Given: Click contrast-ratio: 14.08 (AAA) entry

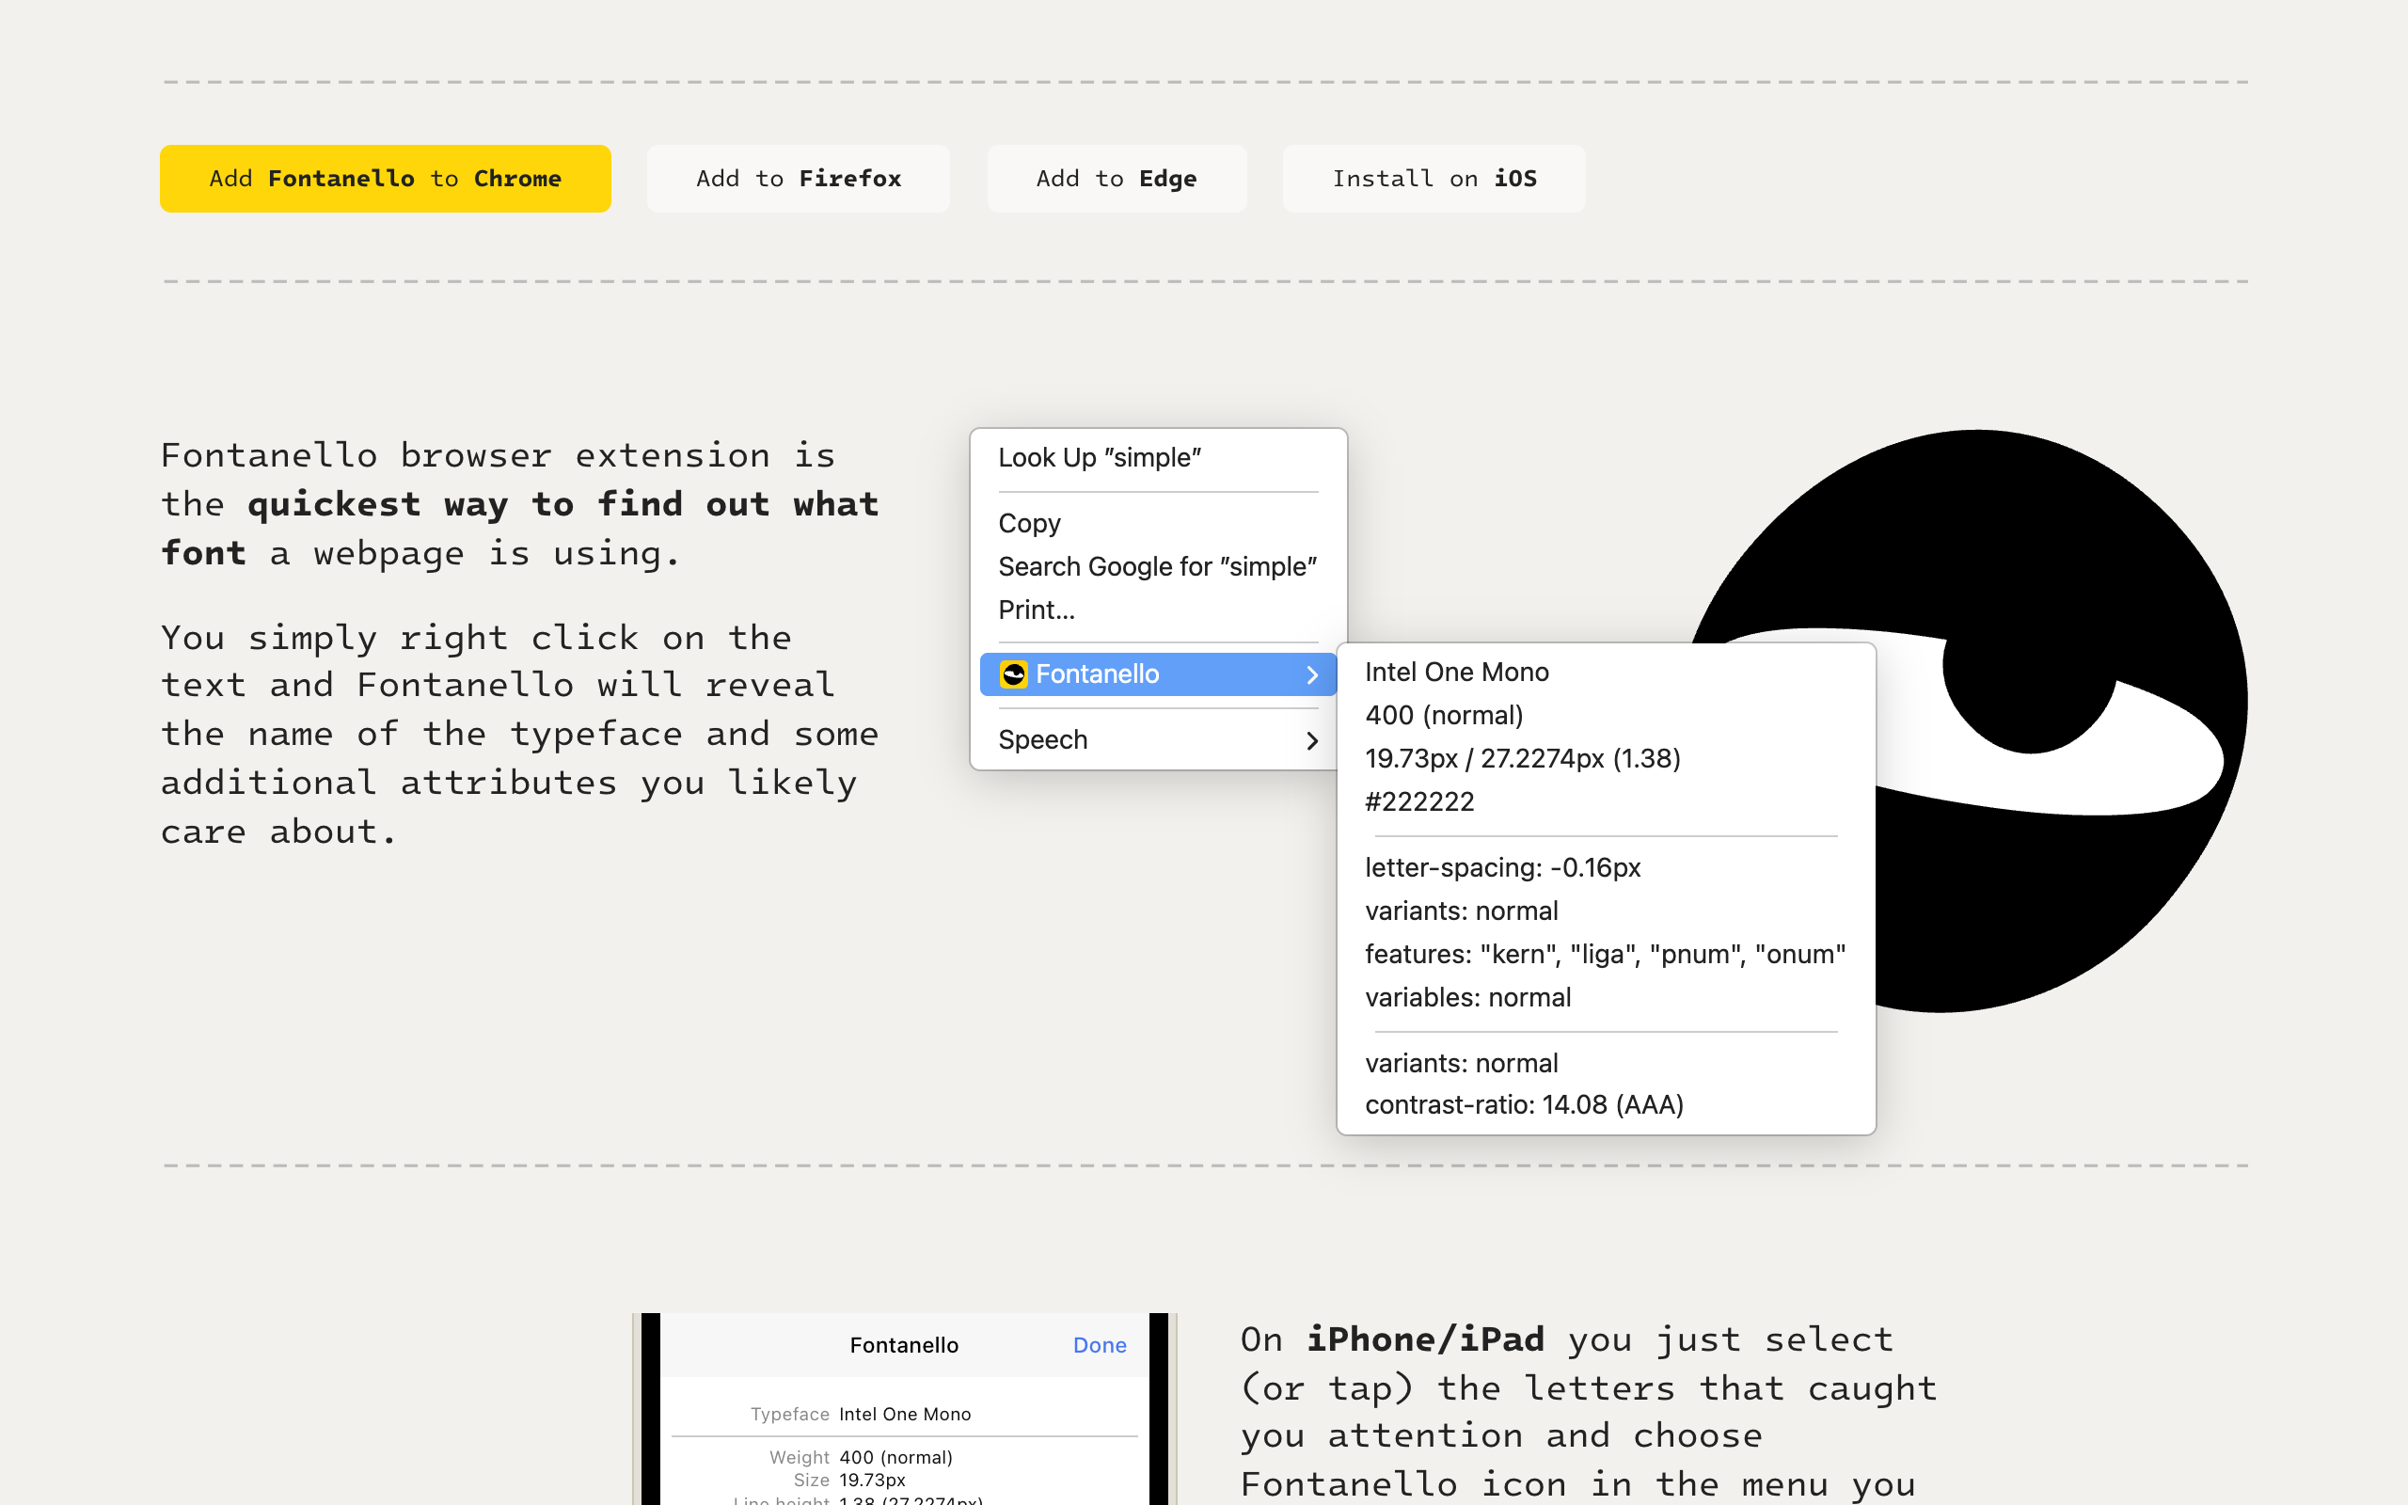Looking at the screenshot, I should pos(1524,1105).
